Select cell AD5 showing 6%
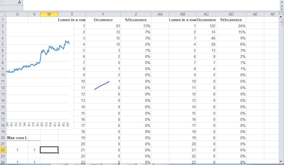The height and width of the screenshot is (165, 284). (231, 44)
